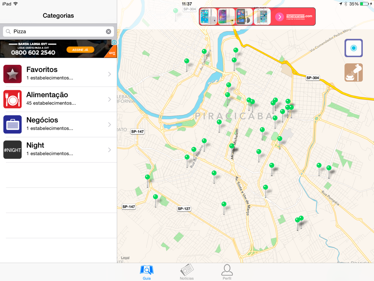Tap the magnifier icon in search field

click(x=8, y=31)
